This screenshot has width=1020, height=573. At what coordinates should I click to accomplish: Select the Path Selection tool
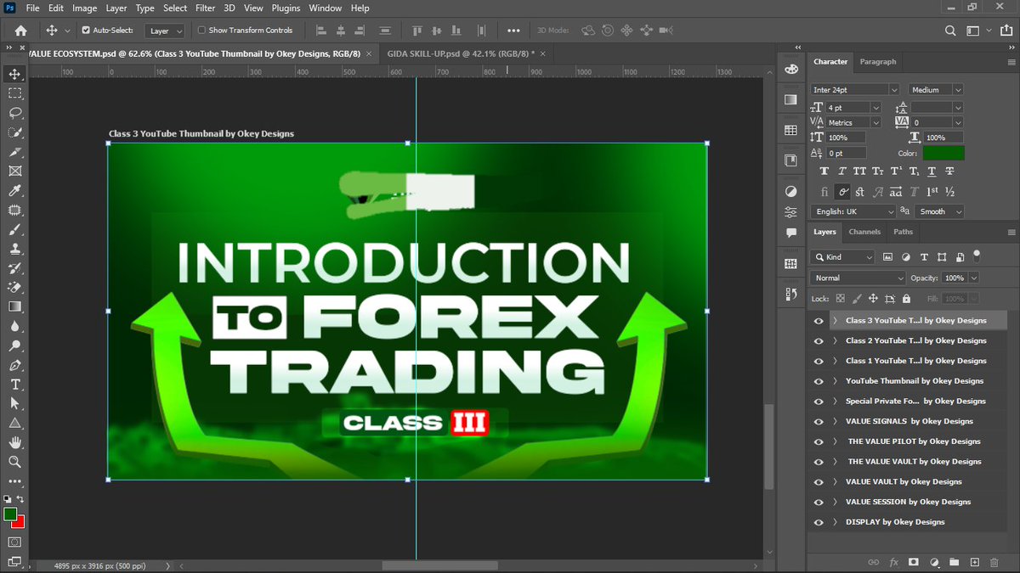(x=14, y=403)
